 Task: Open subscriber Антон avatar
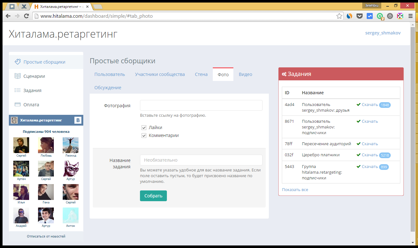[71, 215]
